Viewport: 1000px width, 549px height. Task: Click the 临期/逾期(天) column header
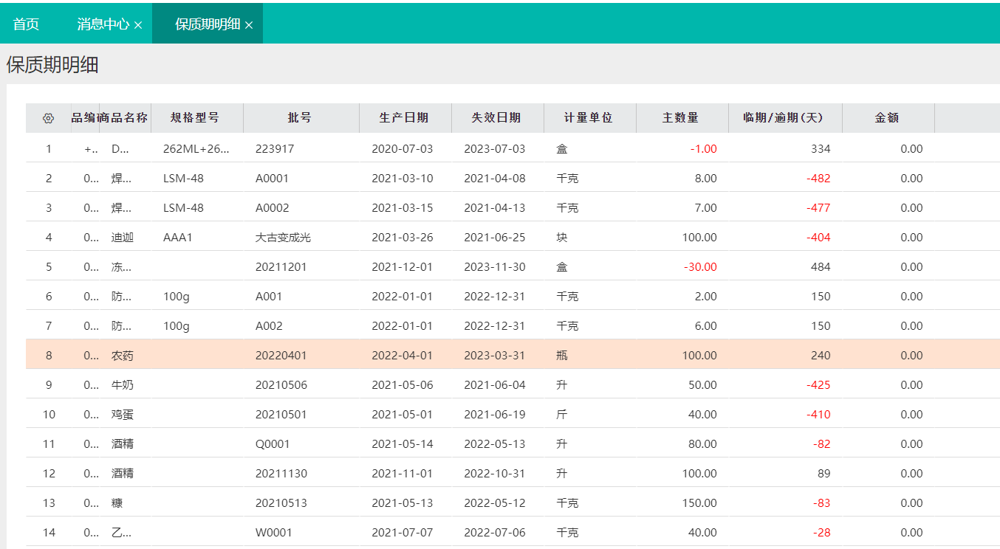pyautogui.click(x=785, y=118)
